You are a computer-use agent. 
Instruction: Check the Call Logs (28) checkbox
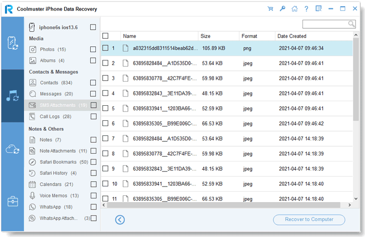click(93, 117)
